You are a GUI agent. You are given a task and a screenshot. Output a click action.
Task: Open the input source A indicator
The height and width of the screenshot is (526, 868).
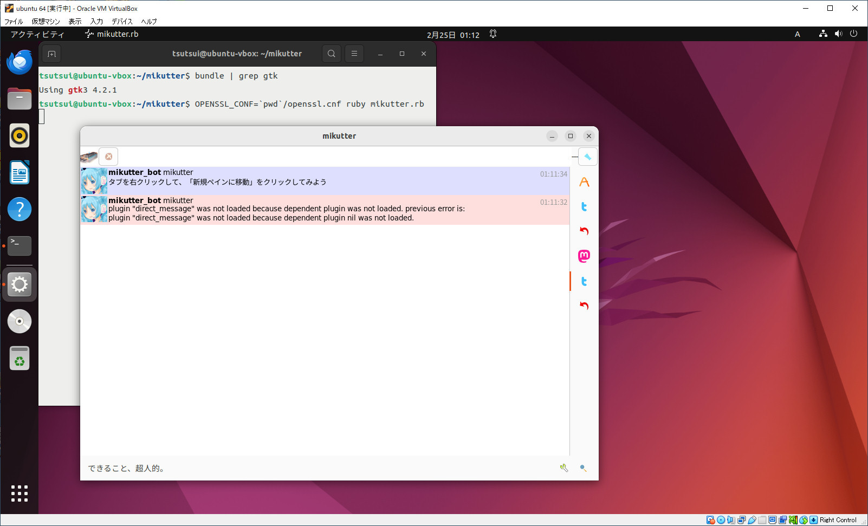click(x=797, y=34)
